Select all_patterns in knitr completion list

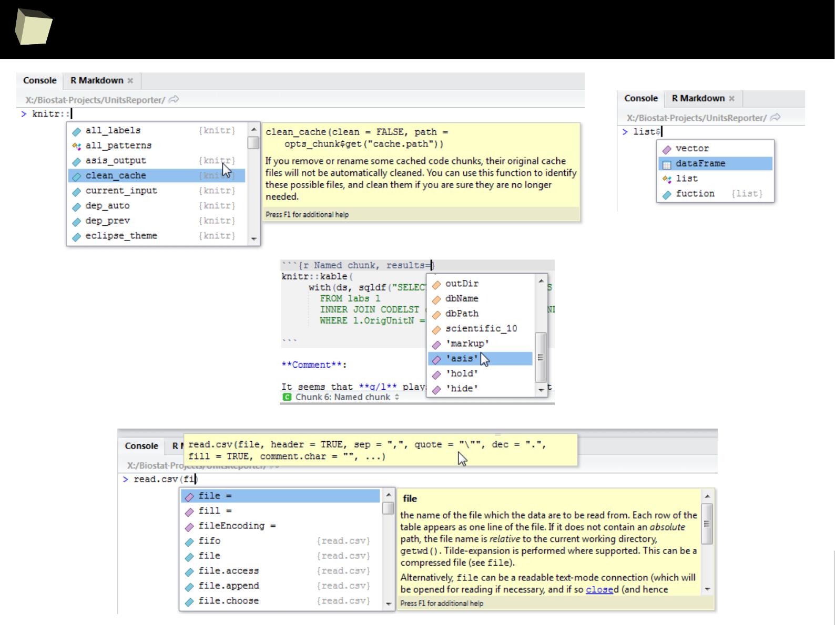click(157, 145)
